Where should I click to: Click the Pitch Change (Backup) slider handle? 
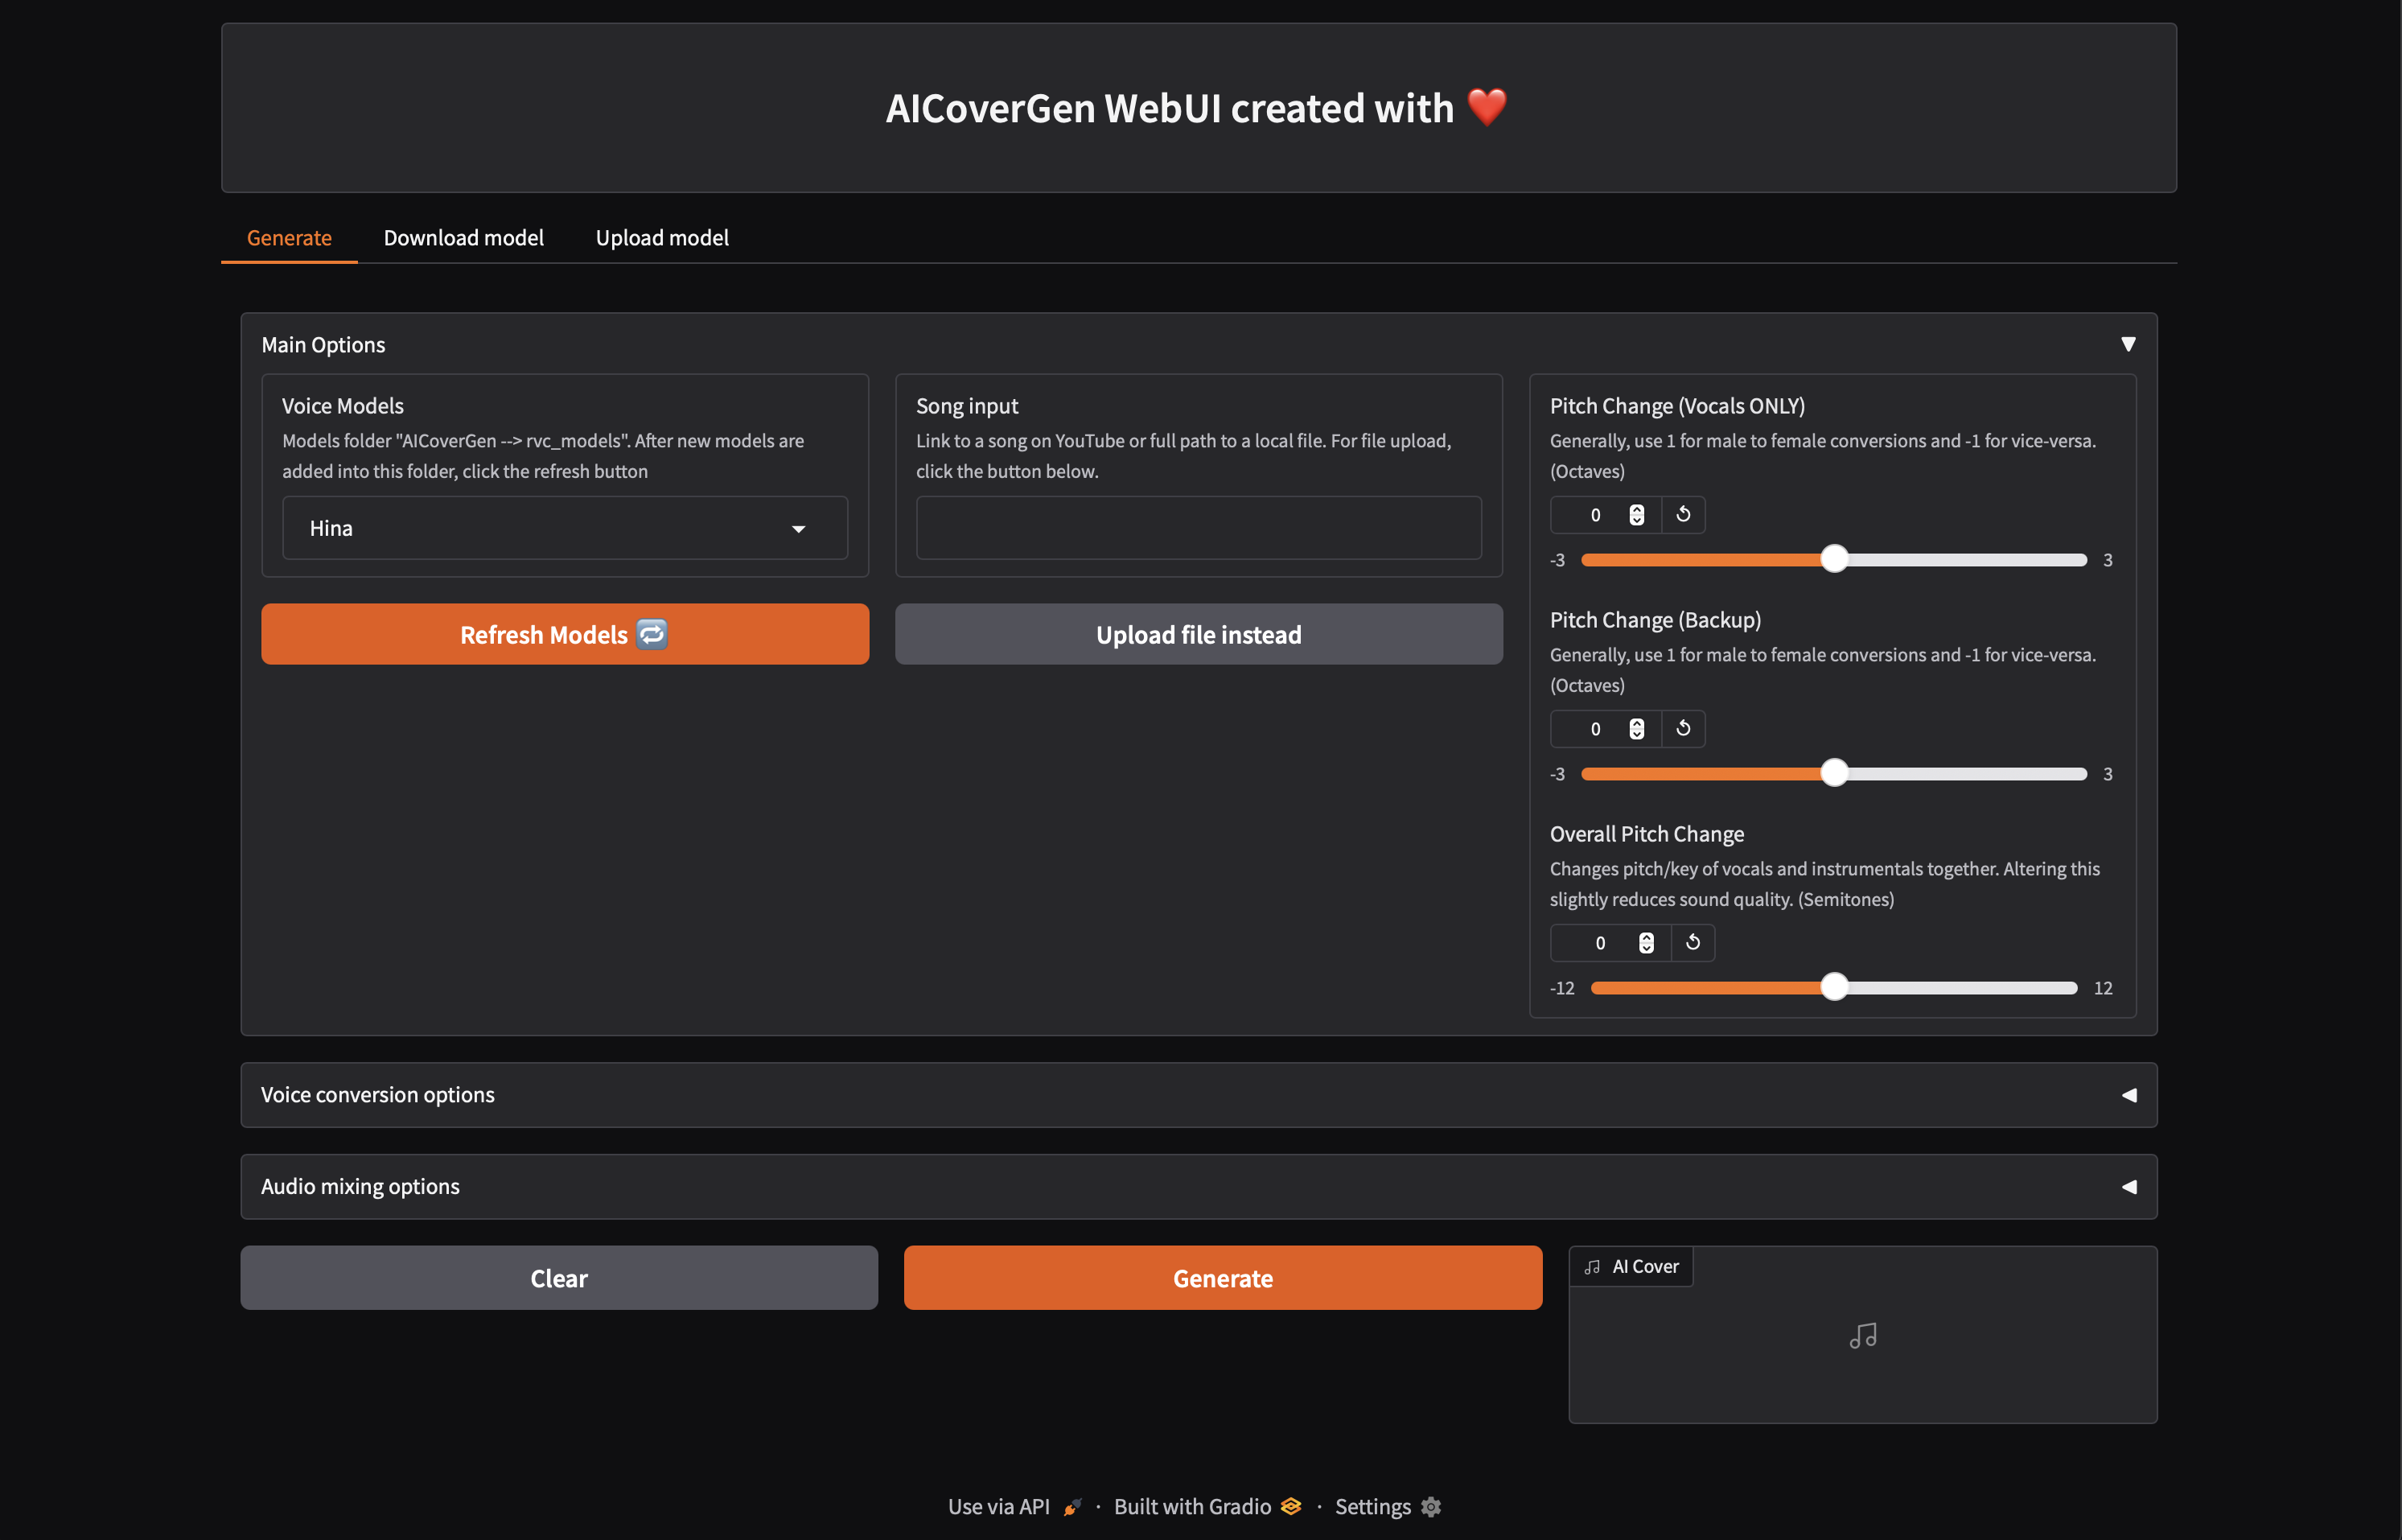pyautogui.click(x=1834, y=773)
